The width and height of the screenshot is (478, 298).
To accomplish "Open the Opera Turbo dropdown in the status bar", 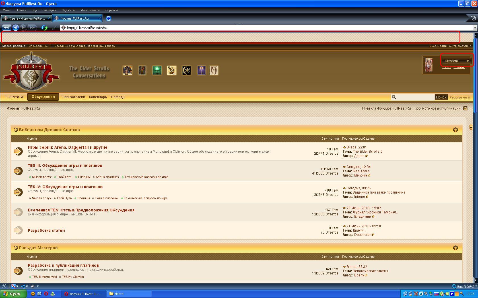I will pyautogui.click(x=38, y=286).
